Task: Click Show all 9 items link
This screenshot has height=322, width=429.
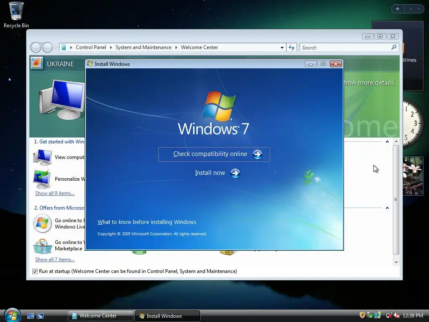Action: click(55, 193)
